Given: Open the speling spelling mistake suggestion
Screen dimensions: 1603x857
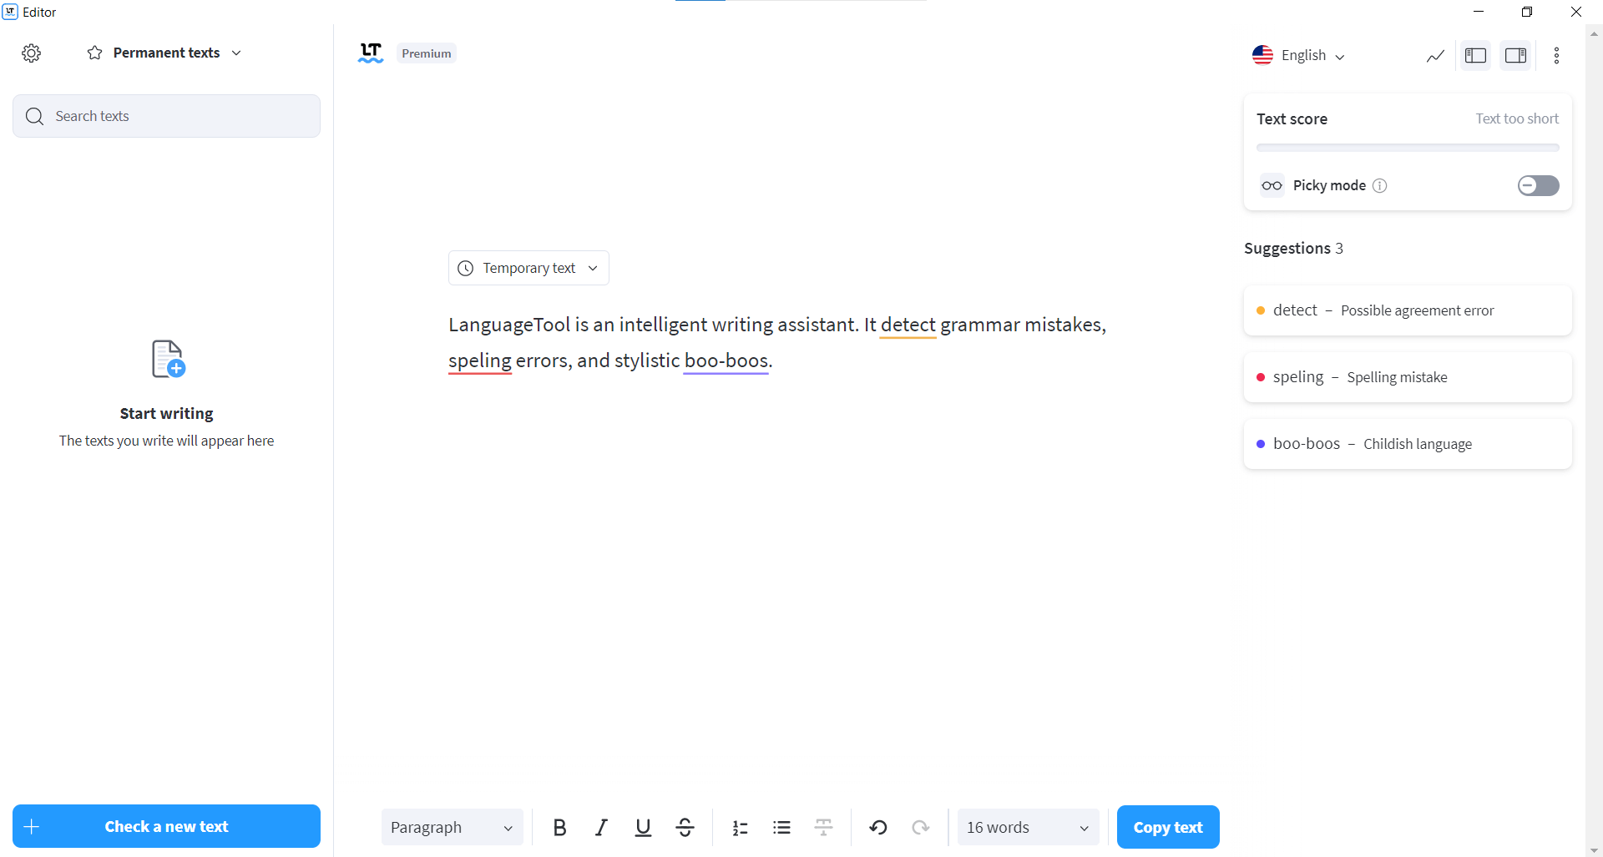Looking at the screenshot, I should click(1408, 377).
